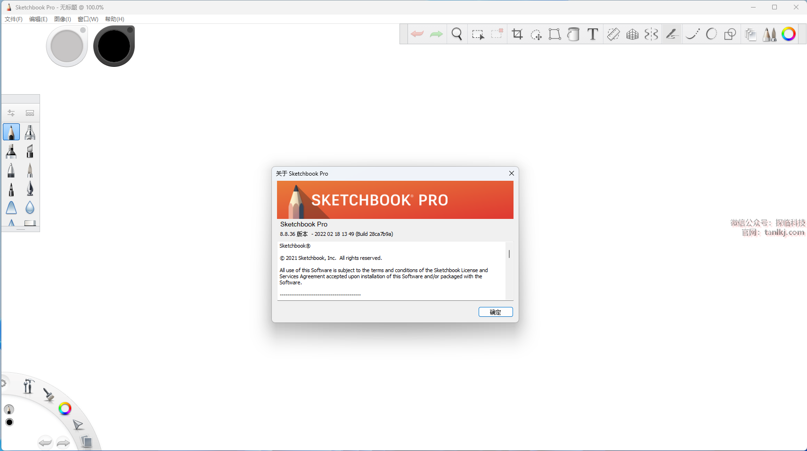
Task: Choose the fountain pen nib brush
Action: point(30,189)
